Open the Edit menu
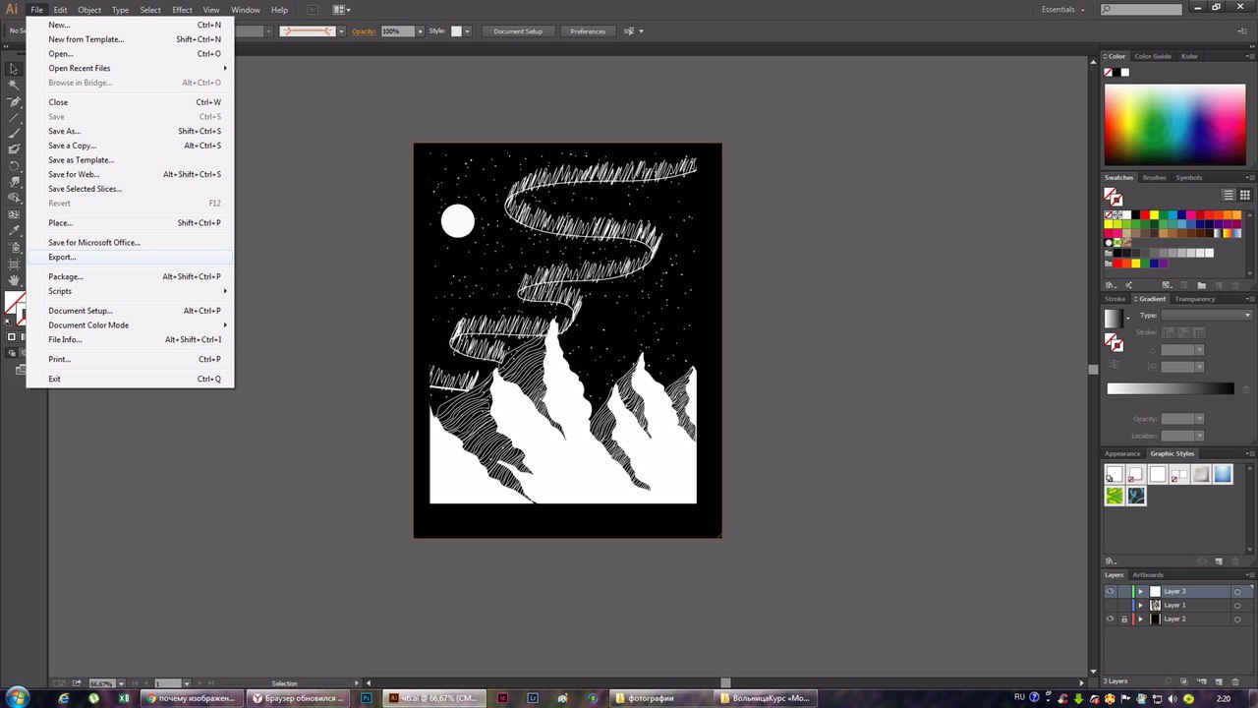The image size is (1258, 708). coord(60,10)
